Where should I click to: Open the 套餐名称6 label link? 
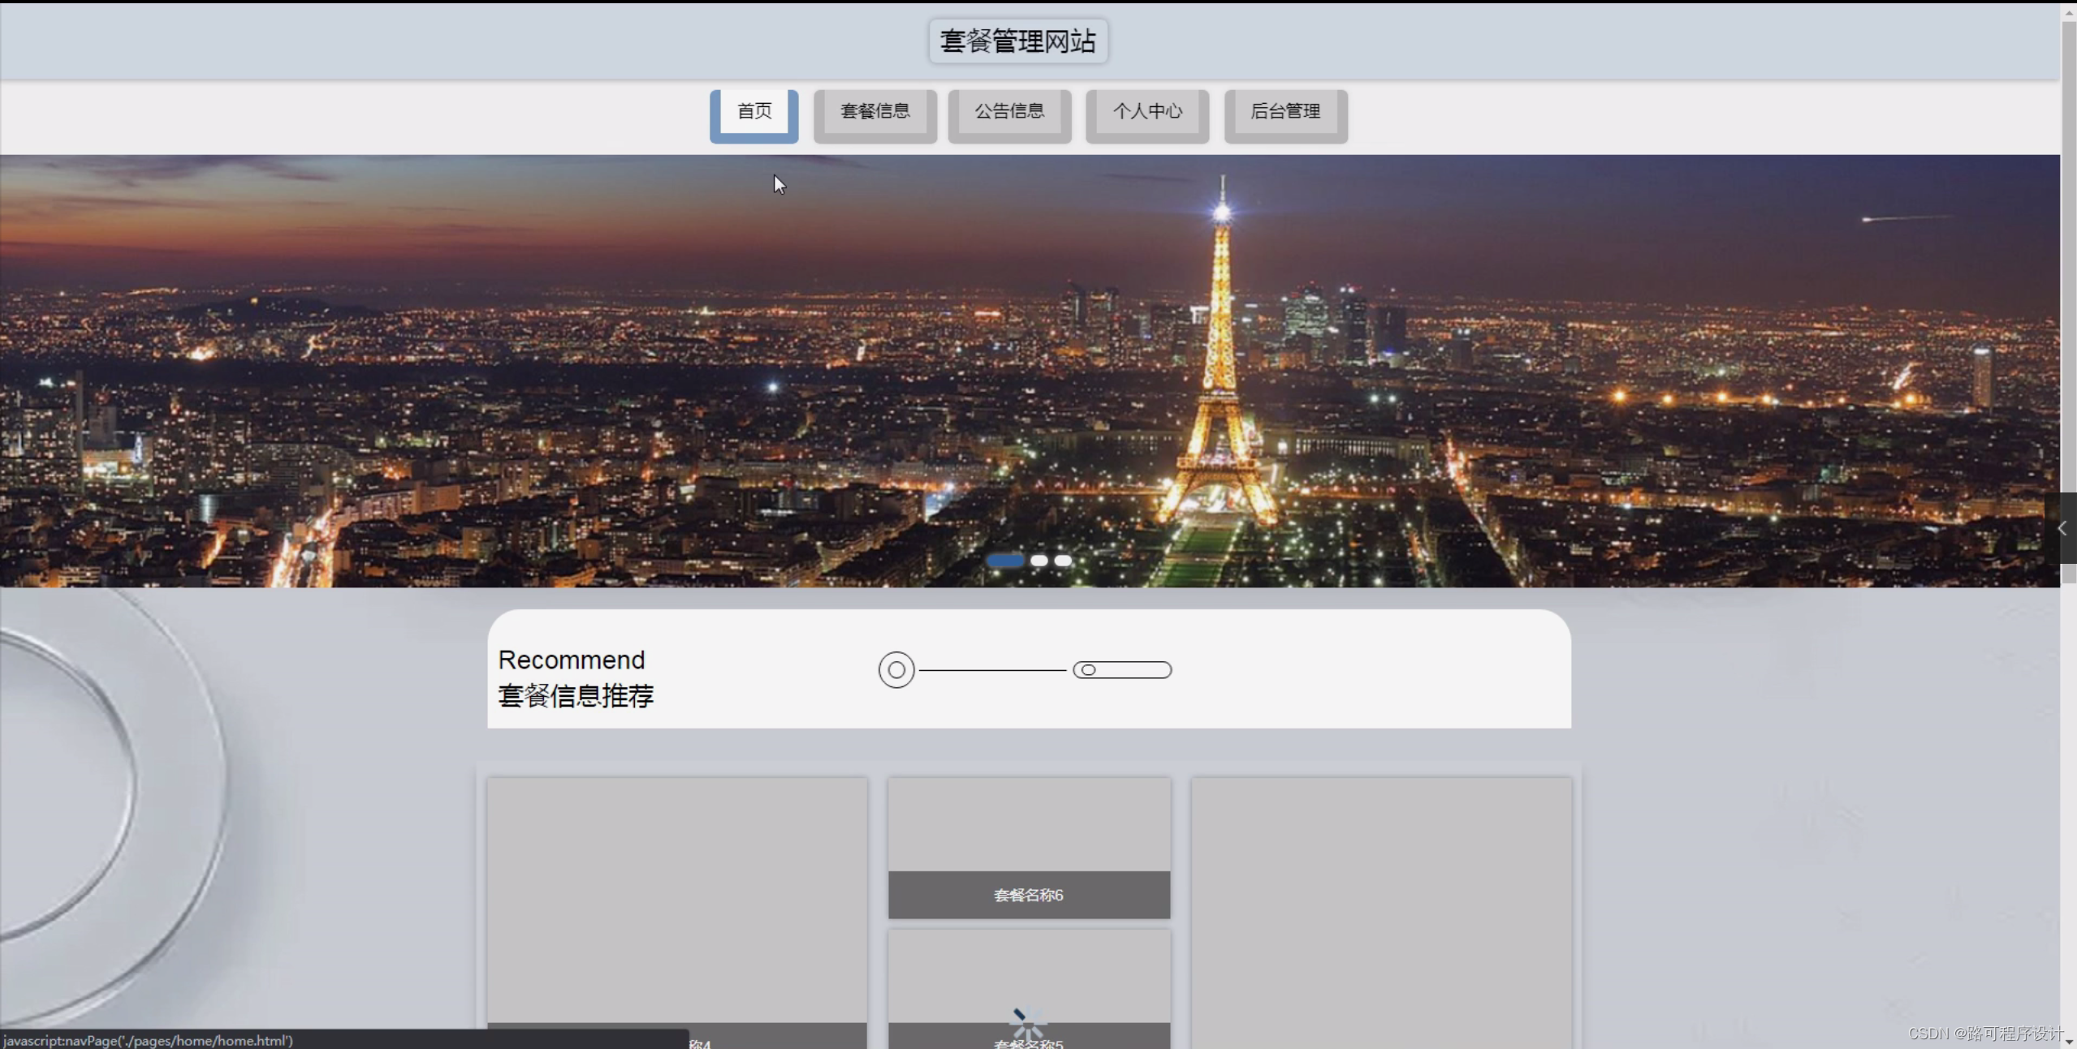1028,895
